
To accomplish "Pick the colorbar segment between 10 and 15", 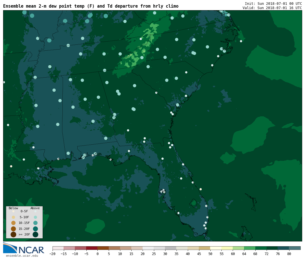I will pos(126,248).
